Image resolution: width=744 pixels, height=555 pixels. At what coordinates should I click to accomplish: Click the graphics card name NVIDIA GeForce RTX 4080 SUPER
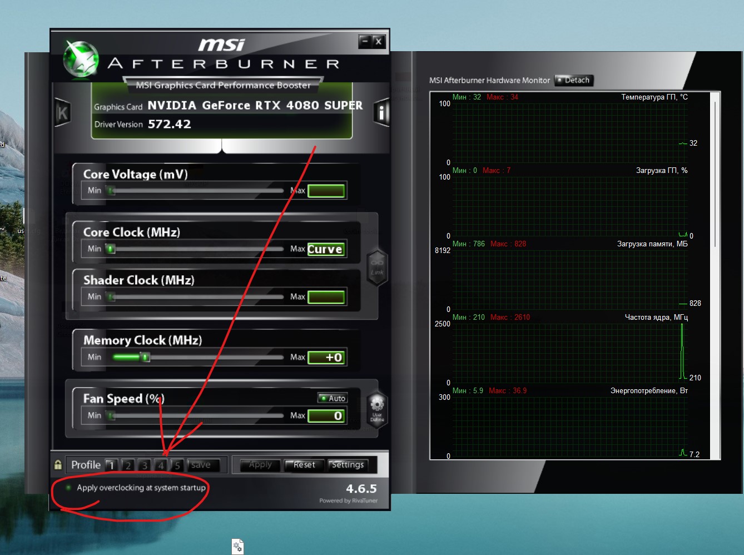tap(255, 106)
